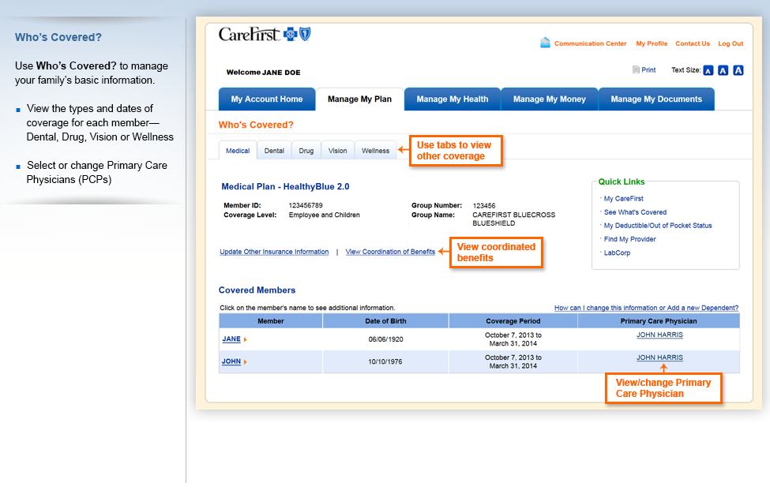The height and width of the screenshot is (494, 770).
Task: Open My CareFirst quick link
Action: pos(624,199)
